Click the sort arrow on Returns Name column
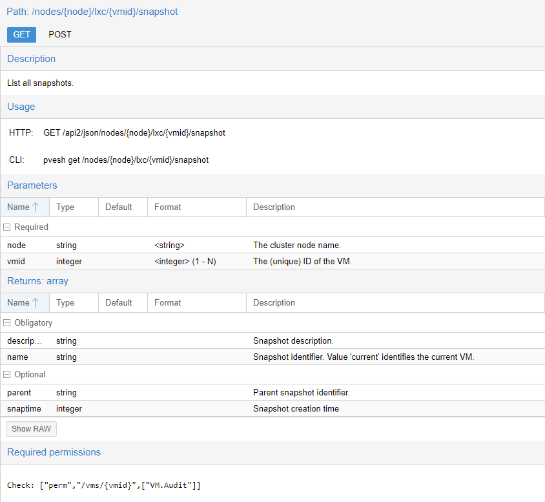The width and height of the screenshot is (545, 502). (x=36, y=303)
